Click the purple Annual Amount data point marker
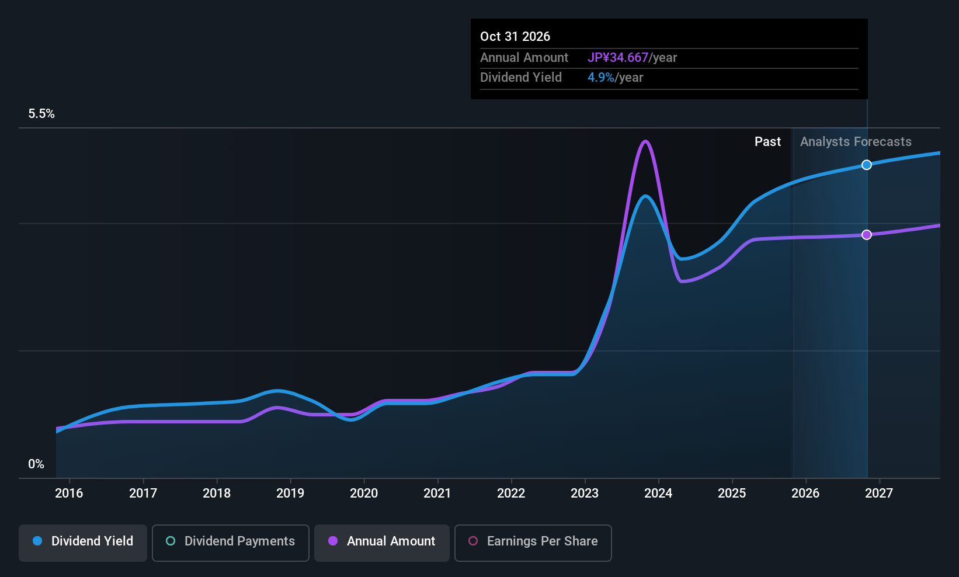The height and width of the screenshot is (577, 959). pos(867,235)
